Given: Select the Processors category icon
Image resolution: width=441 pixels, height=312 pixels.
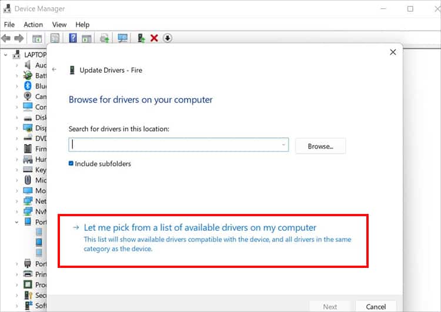Looking at the screenshot, I should pos(28,284).
